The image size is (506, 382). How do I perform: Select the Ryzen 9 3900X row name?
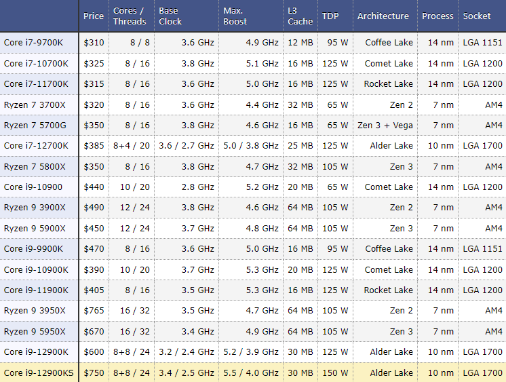35,208
